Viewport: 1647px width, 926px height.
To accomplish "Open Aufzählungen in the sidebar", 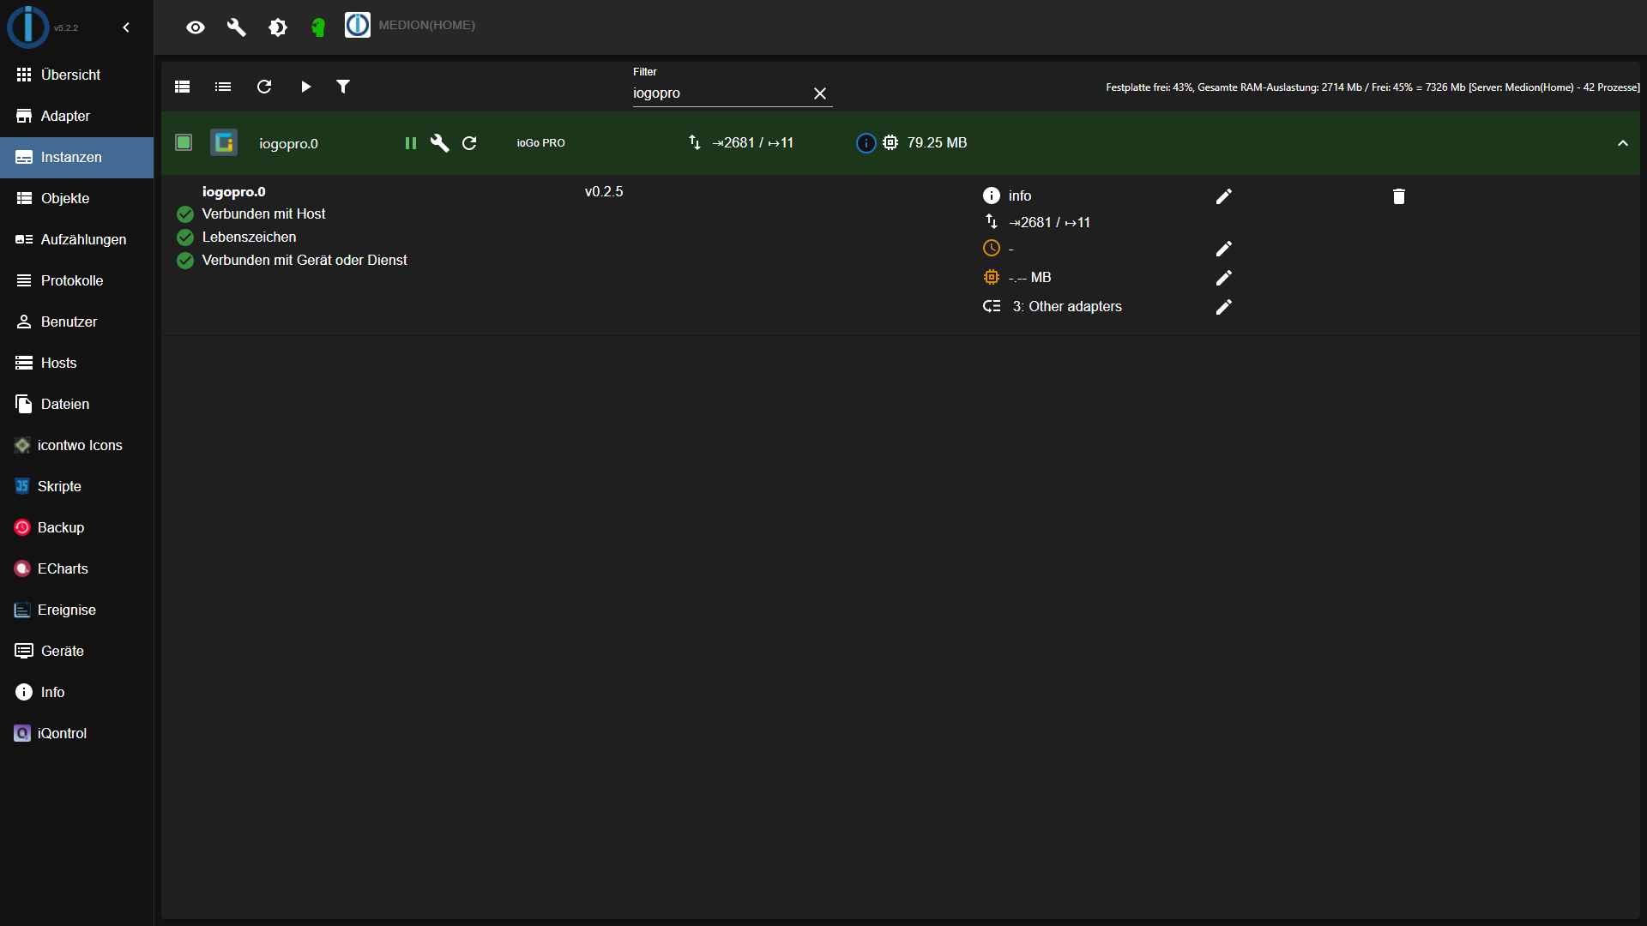I will 77,239.
